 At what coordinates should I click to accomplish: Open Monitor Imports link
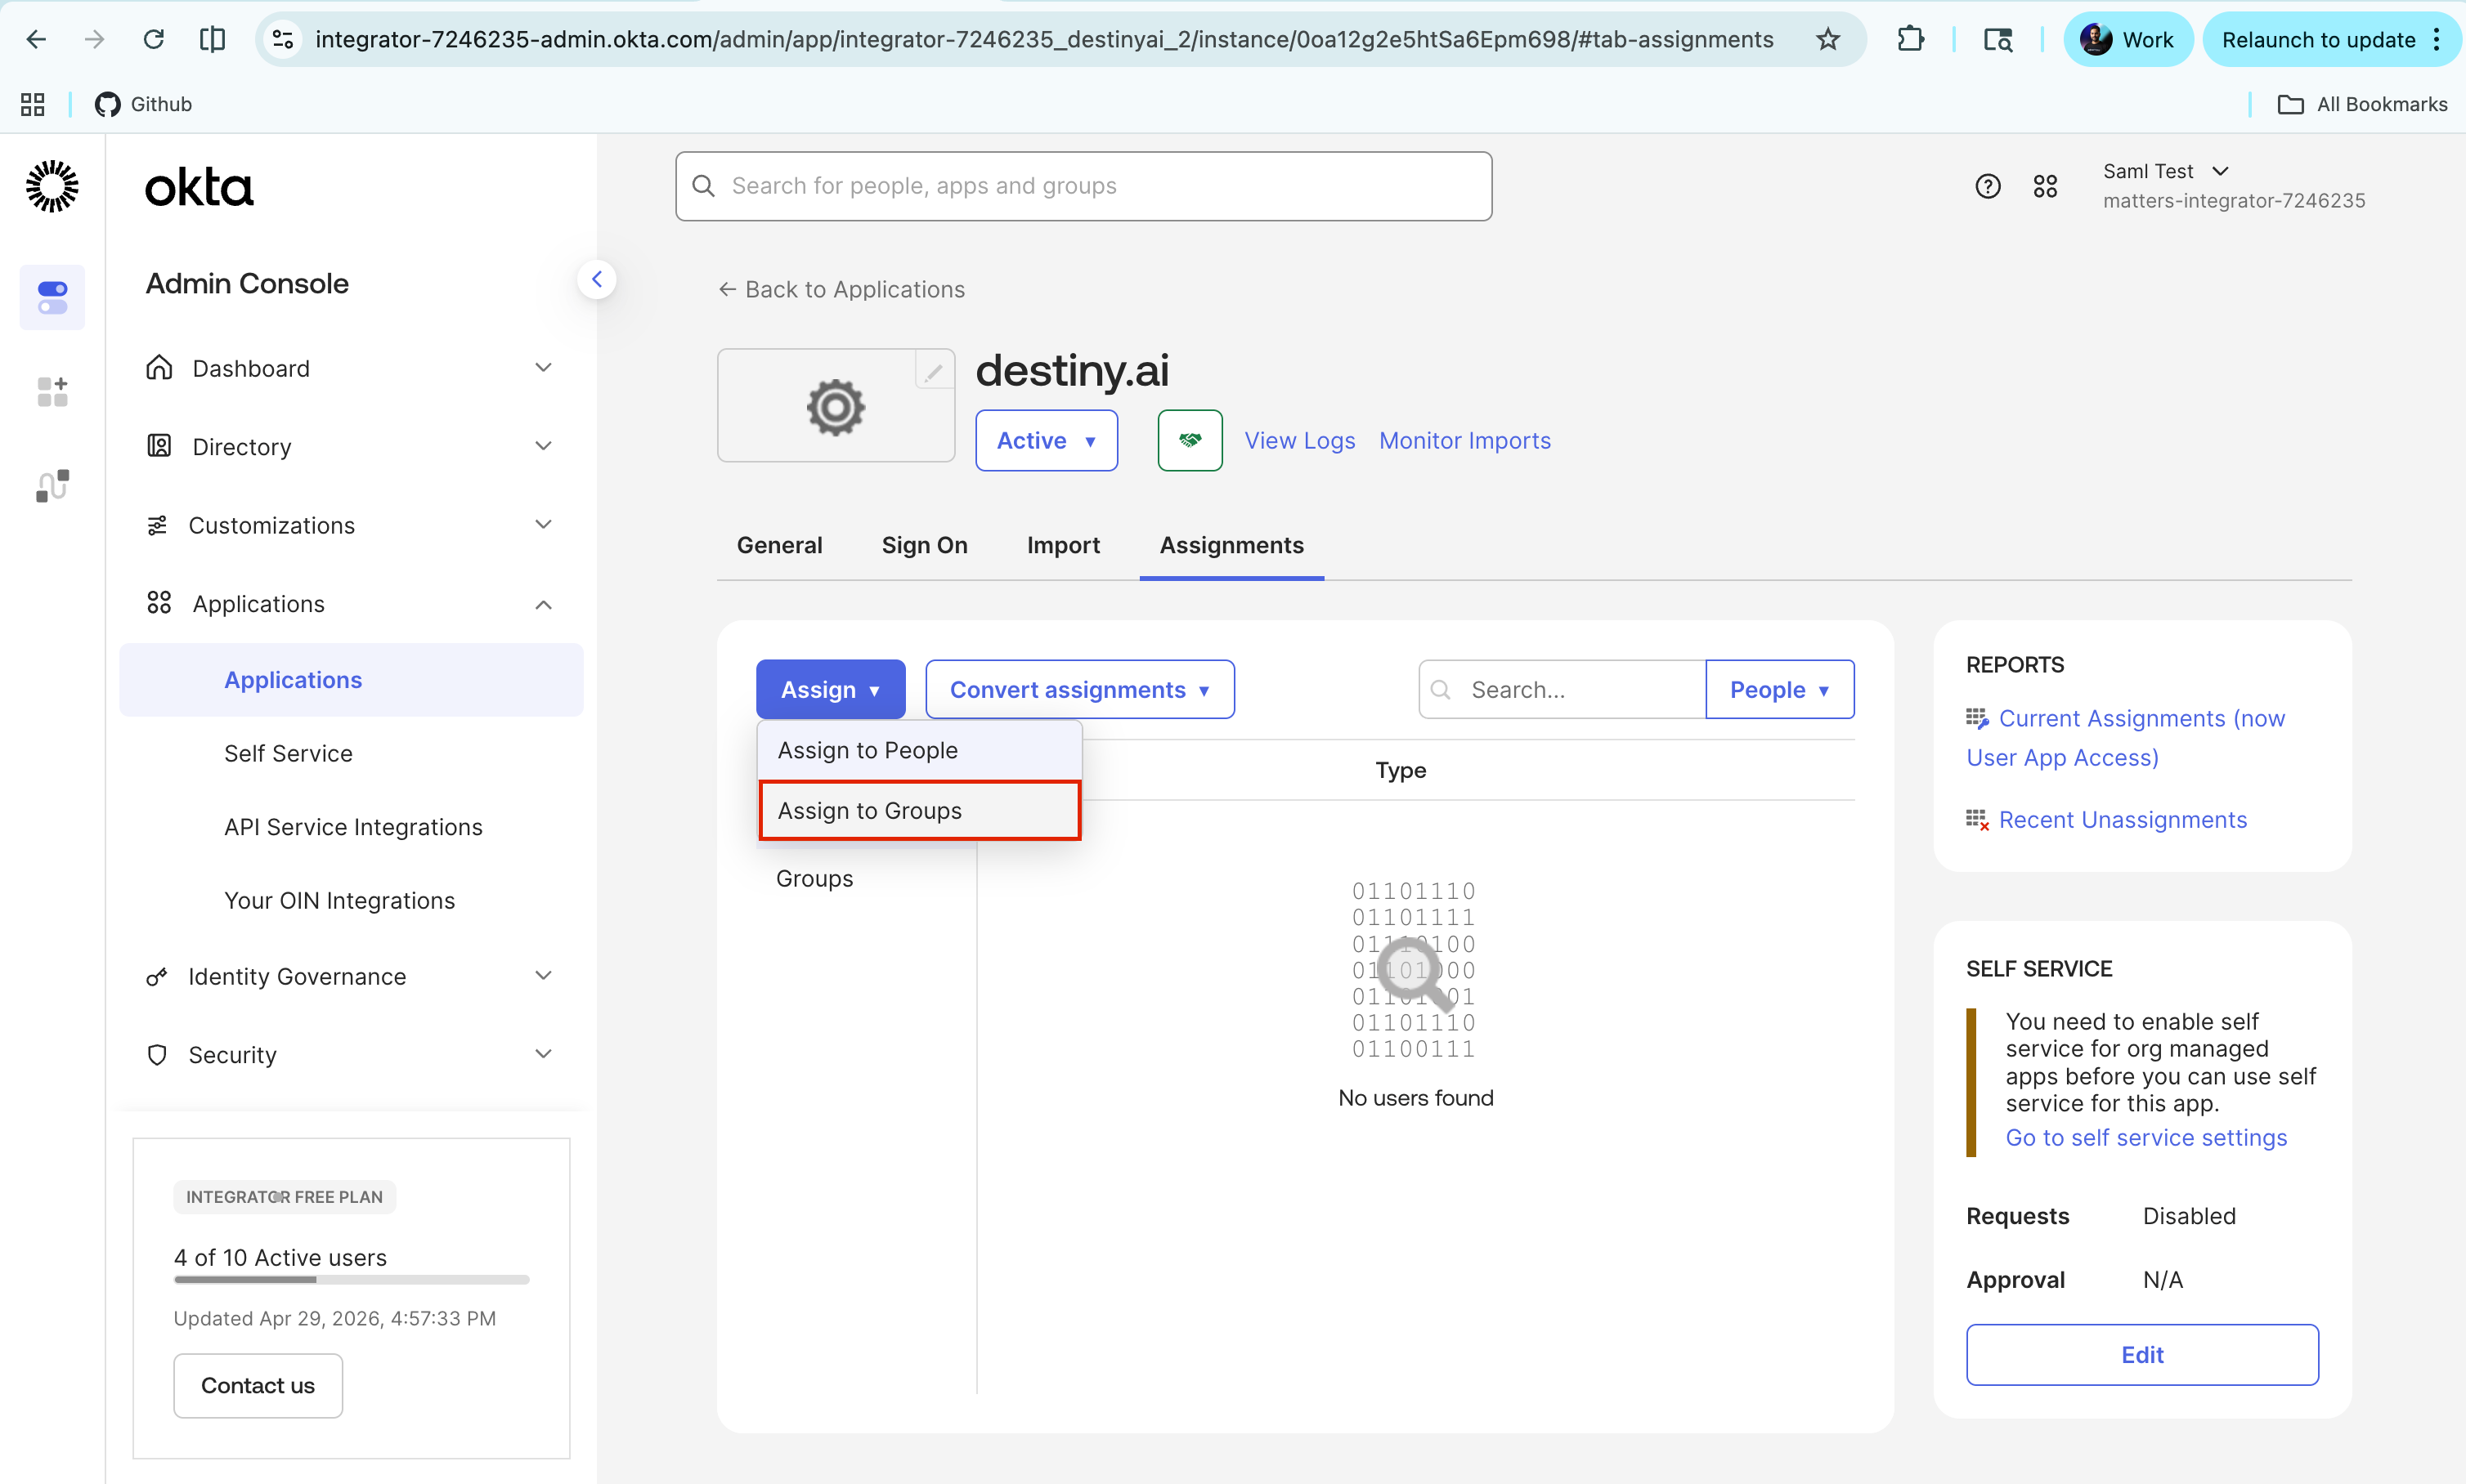point(1464,440)
